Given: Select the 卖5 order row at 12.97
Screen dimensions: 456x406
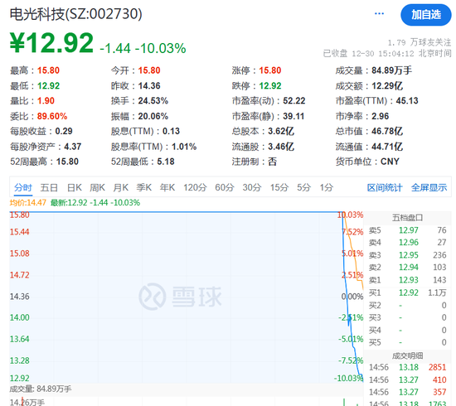Looking at the screenshot, I should (407, 230).
